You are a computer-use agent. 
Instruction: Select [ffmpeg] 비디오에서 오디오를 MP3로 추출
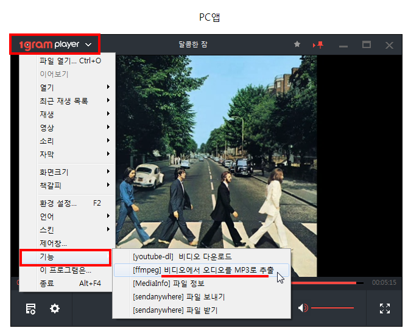tap(202, 270)
